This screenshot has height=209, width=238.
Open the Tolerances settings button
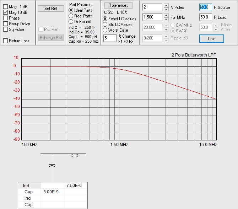pos(118,5)
